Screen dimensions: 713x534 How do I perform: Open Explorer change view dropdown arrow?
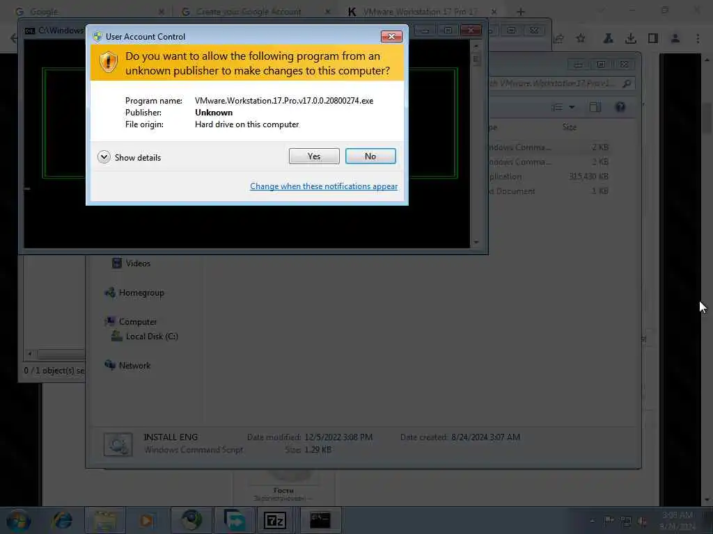tap(572, 107)
